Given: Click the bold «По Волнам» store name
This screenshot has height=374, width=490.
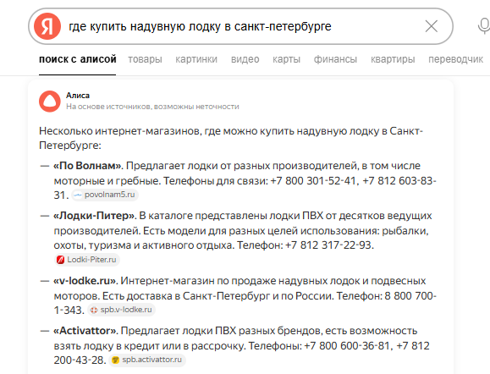Looking at the screenshot, I should pos(88,166).
